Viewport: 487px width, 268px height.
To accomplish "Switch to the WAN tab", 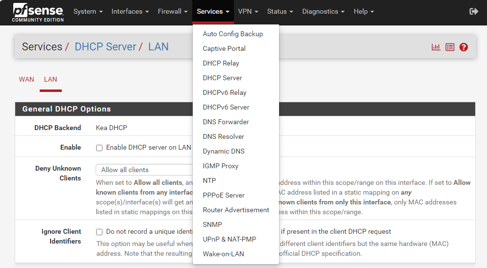I will point(26,79).
